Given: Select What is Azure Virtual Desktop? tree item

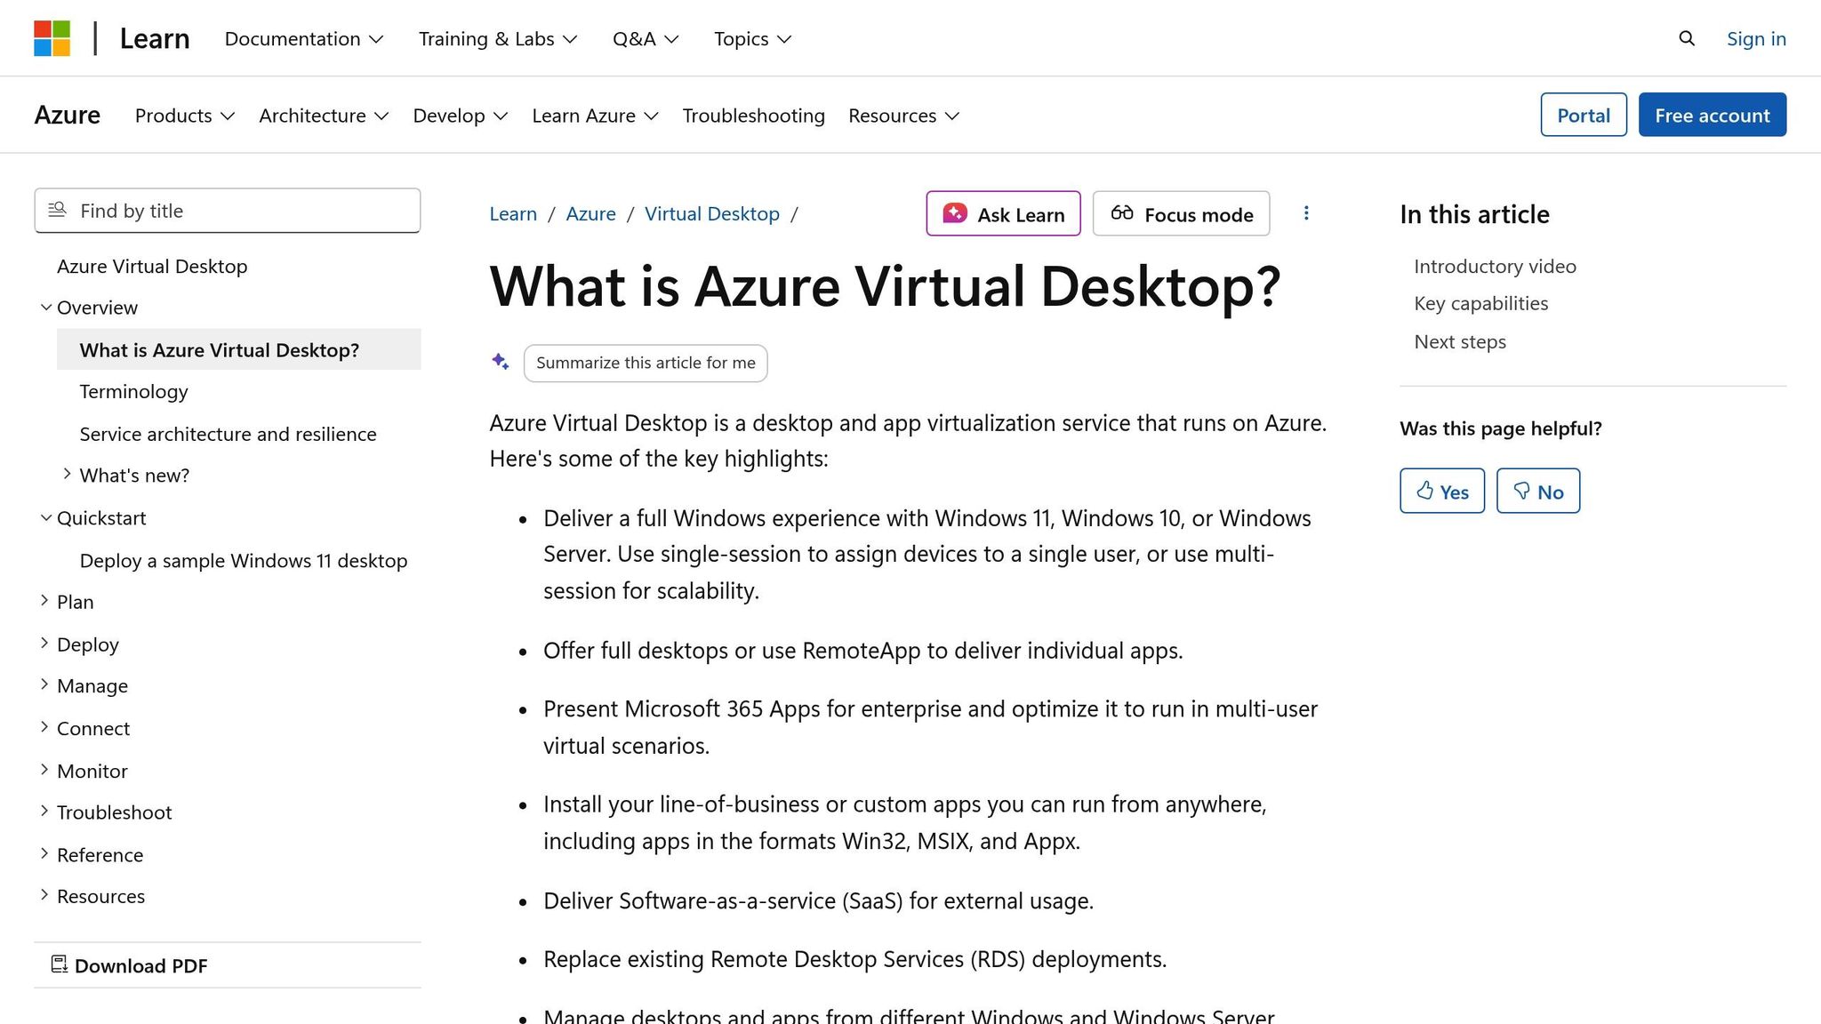Looking at the screenshot, I should tap(238, 349).
